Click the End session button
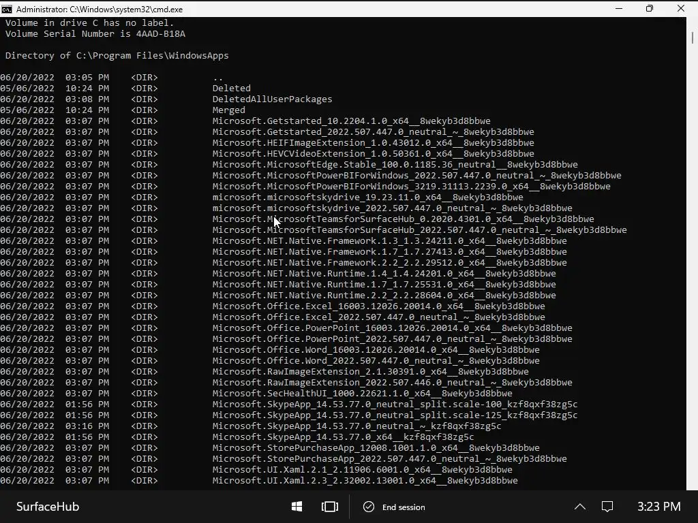The image size is (698, 523). [395, 507]
